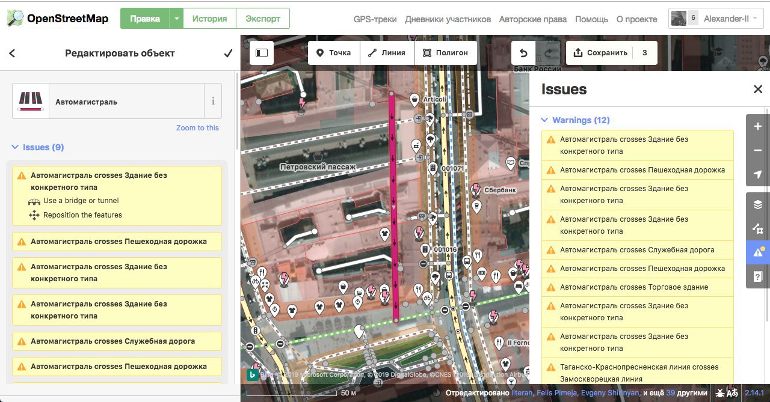Click the geolocate arrow icon
This screenshot has height=402, width=770.
click(758, 174)
